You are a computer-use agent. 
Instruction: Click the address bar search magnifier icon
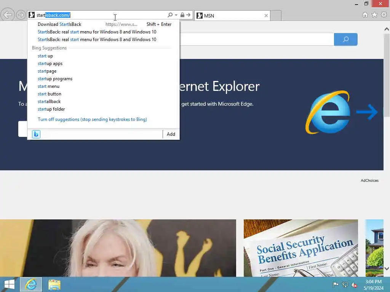(x=170, y=15)
